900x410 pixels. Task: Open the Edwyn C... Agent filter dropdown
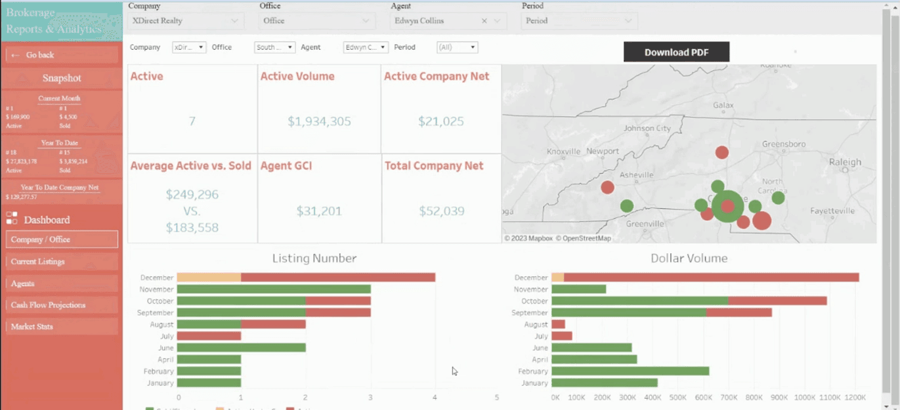(x=366, y=47)
